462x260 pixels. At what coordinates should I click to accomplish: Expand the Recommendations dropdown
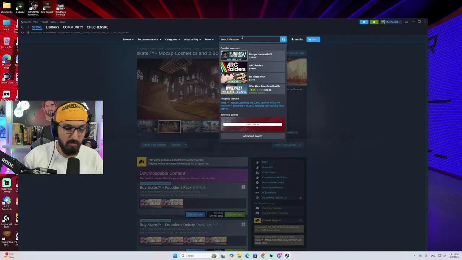149,39
